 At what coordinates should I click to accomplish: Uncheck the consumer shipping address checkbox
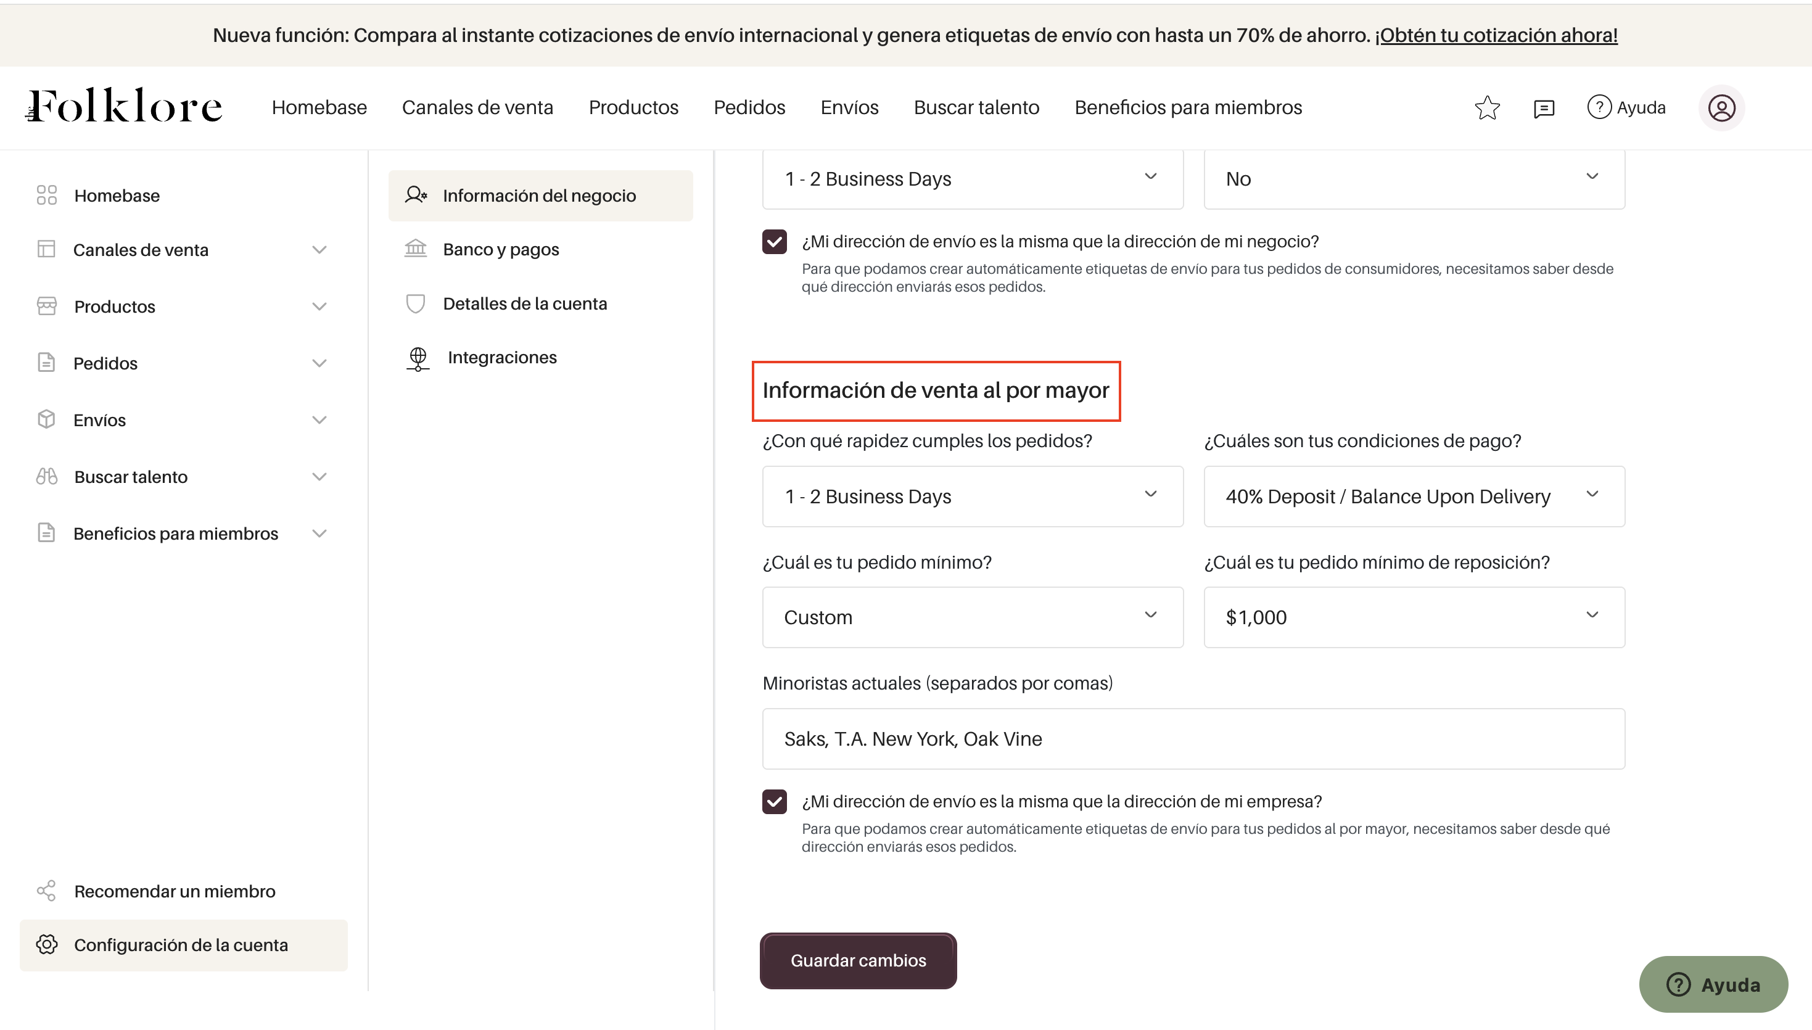pos(775,242)
